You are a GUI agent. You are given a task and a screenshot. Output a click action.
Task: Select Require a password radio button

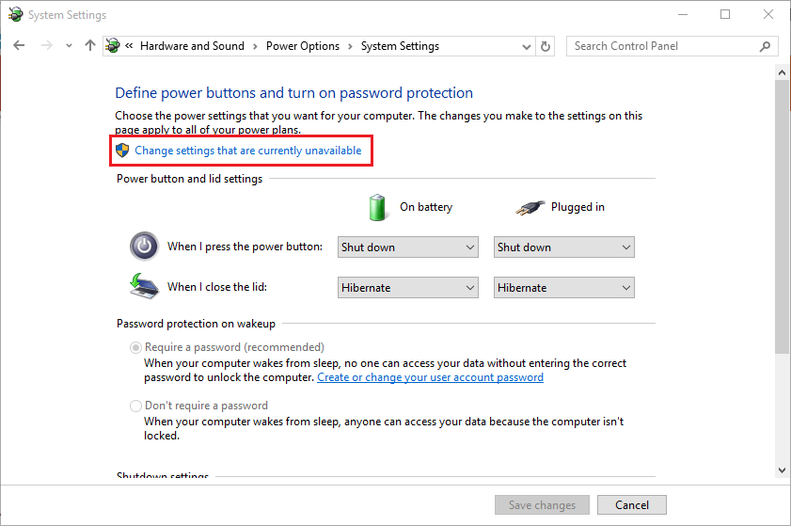click(135, 348)
